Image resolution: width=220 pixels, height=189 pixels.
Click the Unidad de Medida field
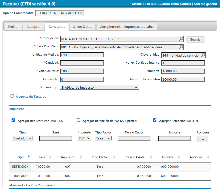pyautogui.click(x=82, y=55)
